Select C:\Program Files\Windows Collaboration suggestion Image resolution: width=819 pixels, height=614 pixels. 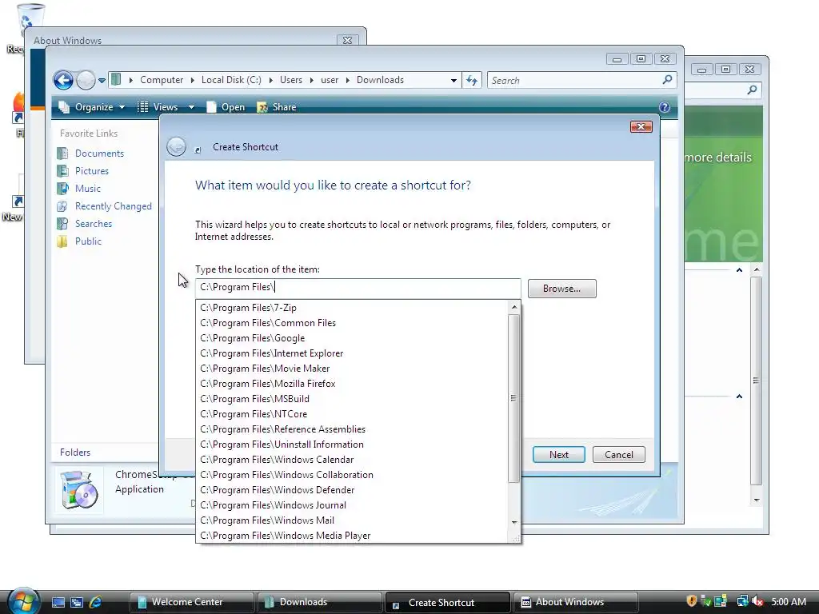352,475
